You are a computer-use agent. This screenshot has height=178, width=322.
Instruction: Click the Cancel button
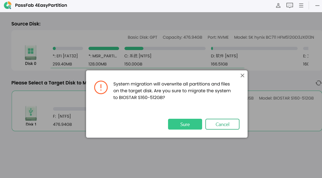(222, 124)
